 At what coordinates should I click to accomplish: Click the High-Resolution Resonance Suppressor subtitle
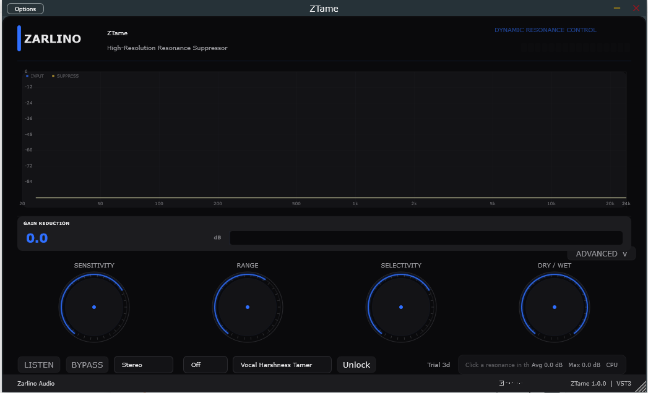[167, 48]
